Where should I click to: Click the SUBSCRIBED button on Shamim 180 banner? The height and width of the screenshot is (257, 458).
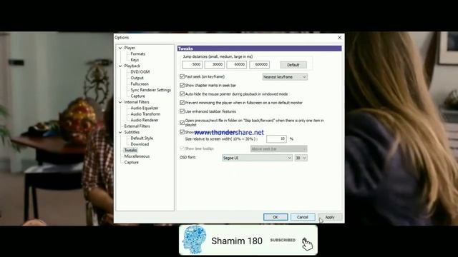point(283,240)
